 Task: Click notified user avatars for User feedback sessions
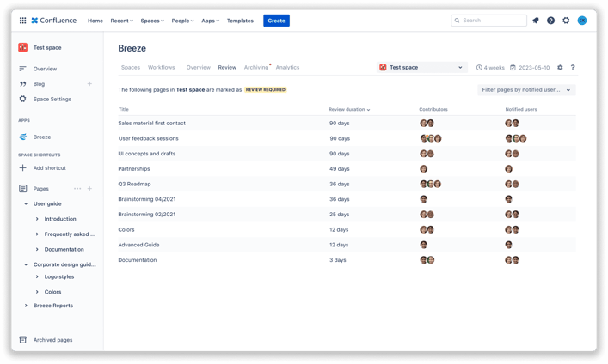click(x=516, y=138)
